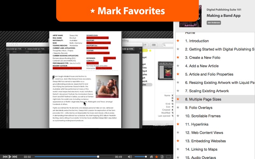Select lesson 15. Audio Overlays
Screen dimensions: 255x159
click(200, 157)
